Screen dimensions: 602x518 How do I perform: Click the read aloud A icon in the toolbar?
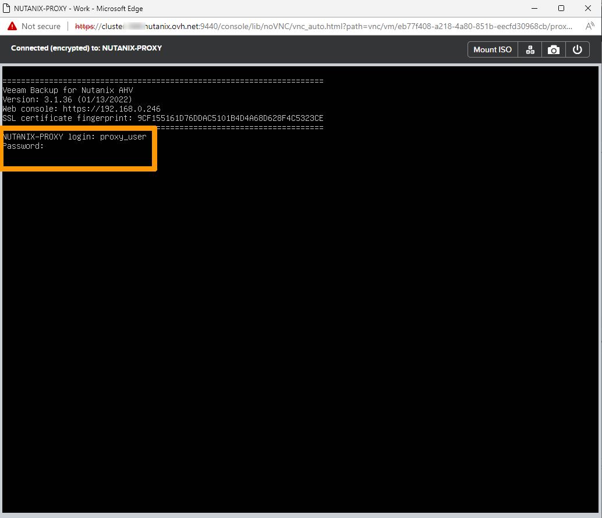click(590, 26)
